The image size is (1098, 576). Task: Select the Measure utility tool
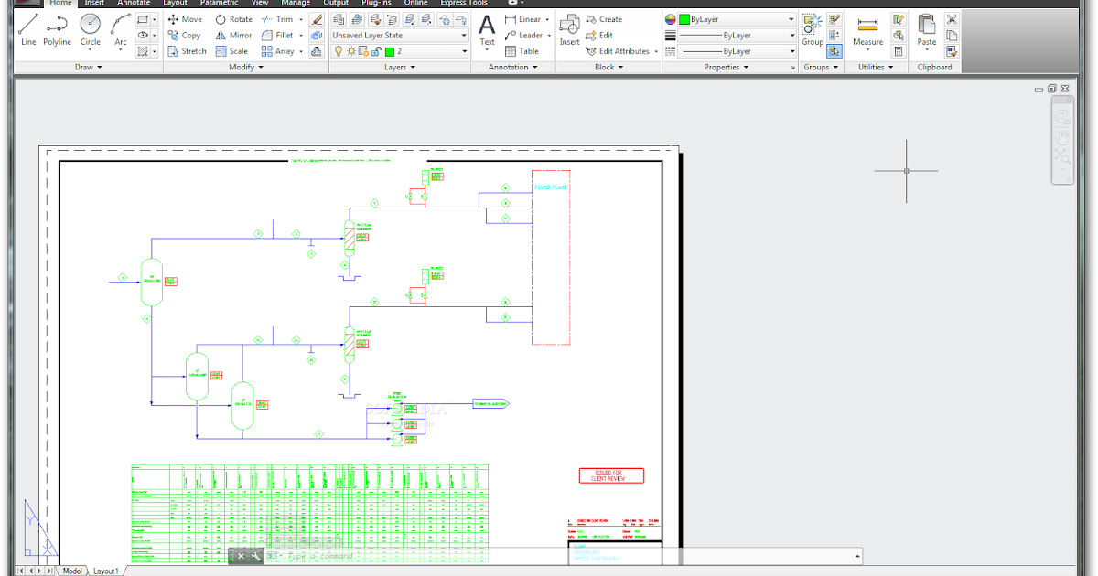pyautogui.click(x=867, y=29)
